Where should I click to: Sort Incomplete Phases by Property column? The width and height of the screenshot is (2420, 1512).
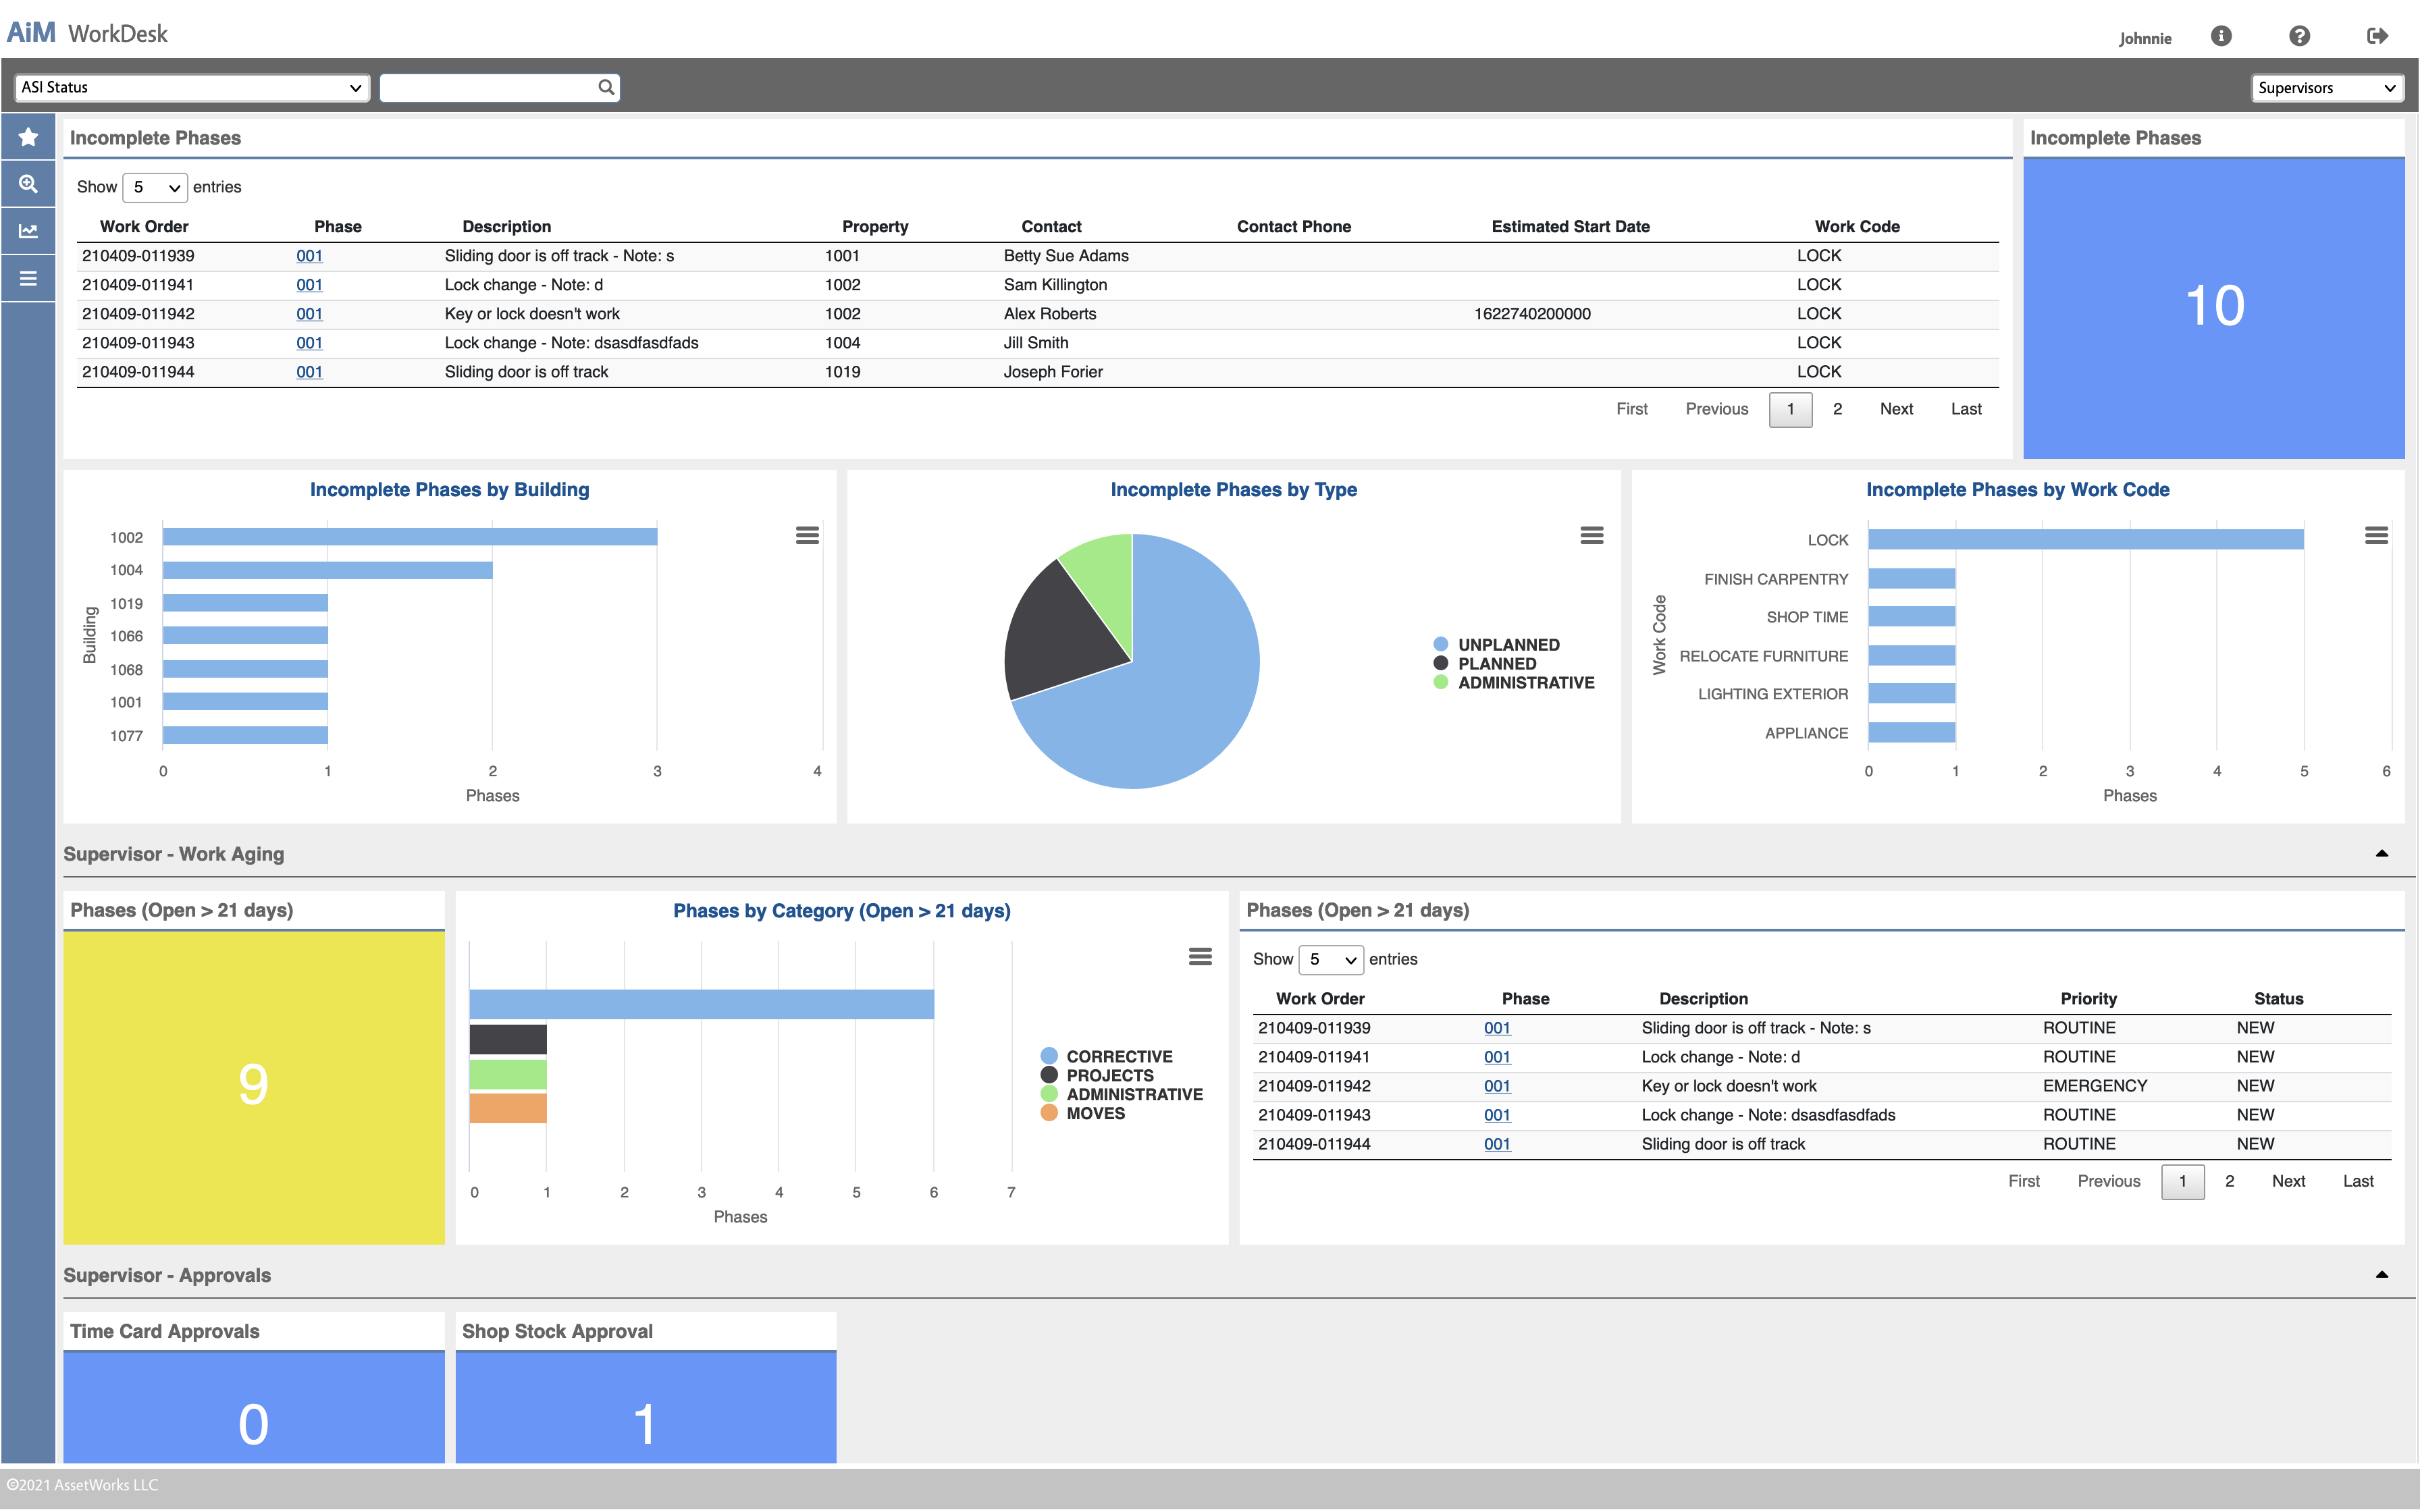click(x=875, y=227)
